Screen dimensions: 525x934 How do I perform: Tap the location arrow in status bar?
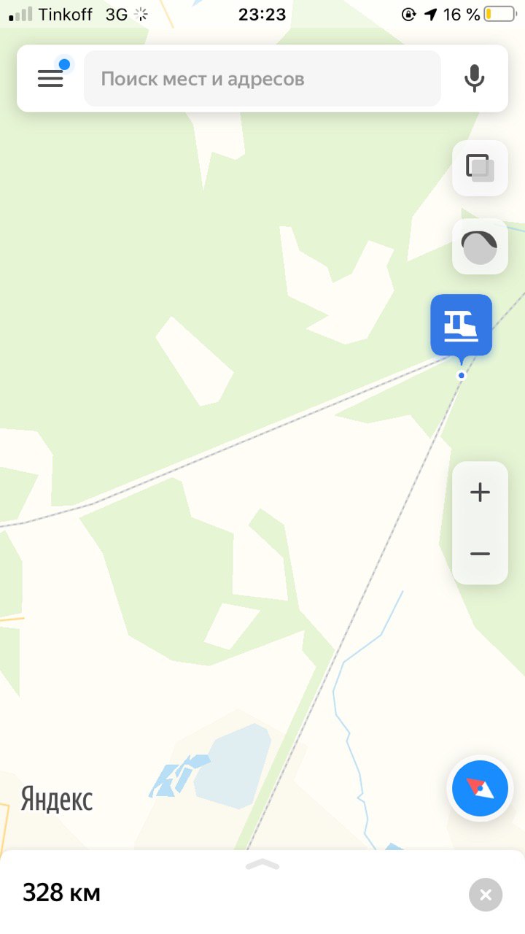coord(431,14)
